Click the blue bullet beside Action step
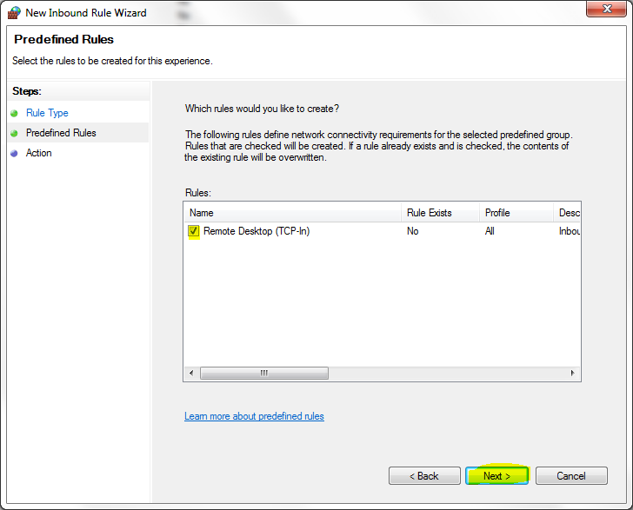The height and width of the screenshot is (510, 633). tap(14, 153)
